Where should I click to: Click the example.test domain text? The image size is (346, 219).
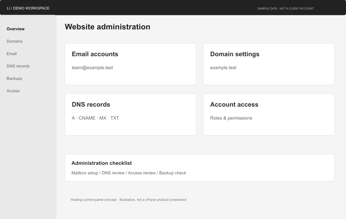(223, 68)
